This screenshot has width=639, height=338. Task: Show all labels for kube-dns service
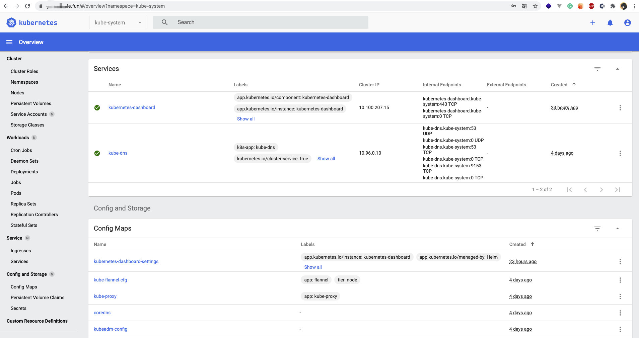click(326, 159)
